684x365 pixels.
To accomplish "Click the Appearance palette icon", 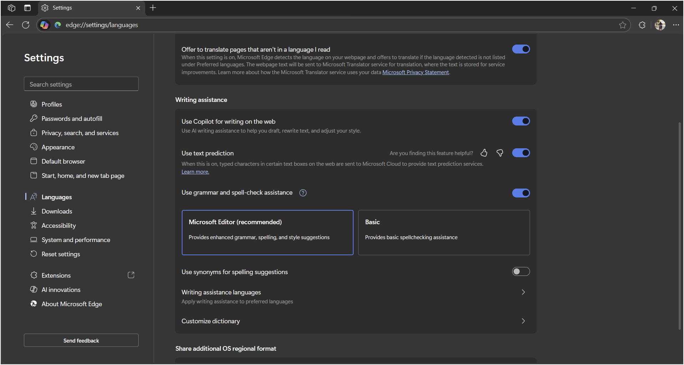I will [x=34, y=146].
